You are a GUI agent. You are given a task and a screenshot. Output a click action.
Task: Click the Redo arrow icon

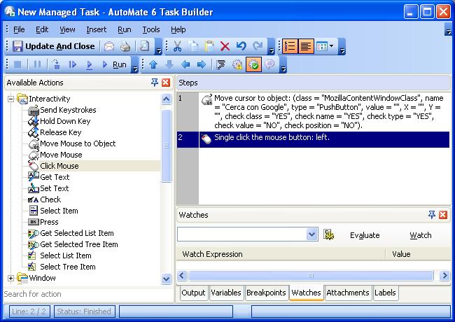[258, 46]
